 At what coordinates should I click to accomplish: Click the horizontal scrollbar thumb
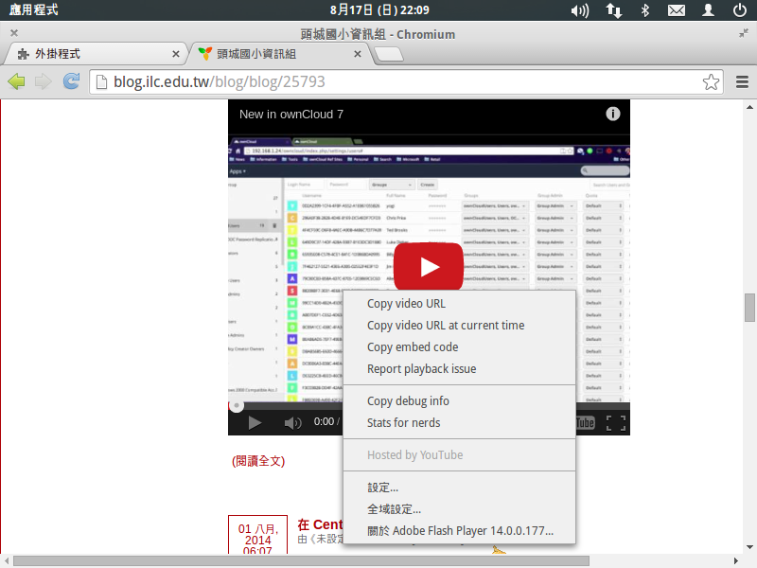(301, 560)
